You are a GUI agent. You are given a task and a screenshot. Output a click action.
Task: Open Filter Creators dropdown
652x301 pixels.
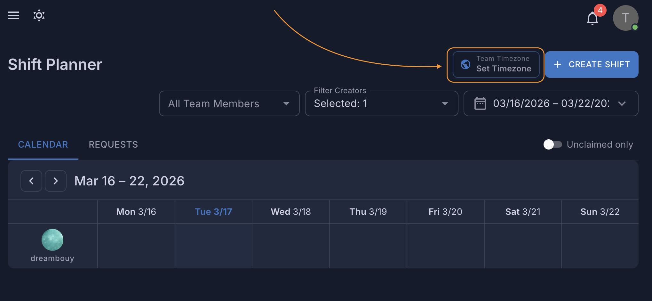(x=445, y=103)
